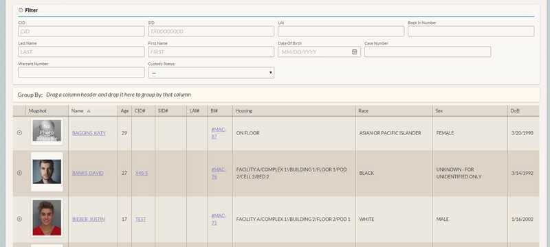Image resolution: width=550 pixels, height=247 pixels.
Task: Select the age 29 cell
Action: [124, 133]
